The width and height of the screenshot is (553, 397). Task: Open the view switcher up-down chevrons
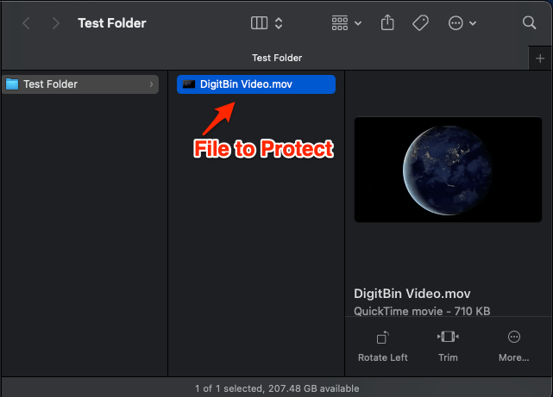point(279,23)
